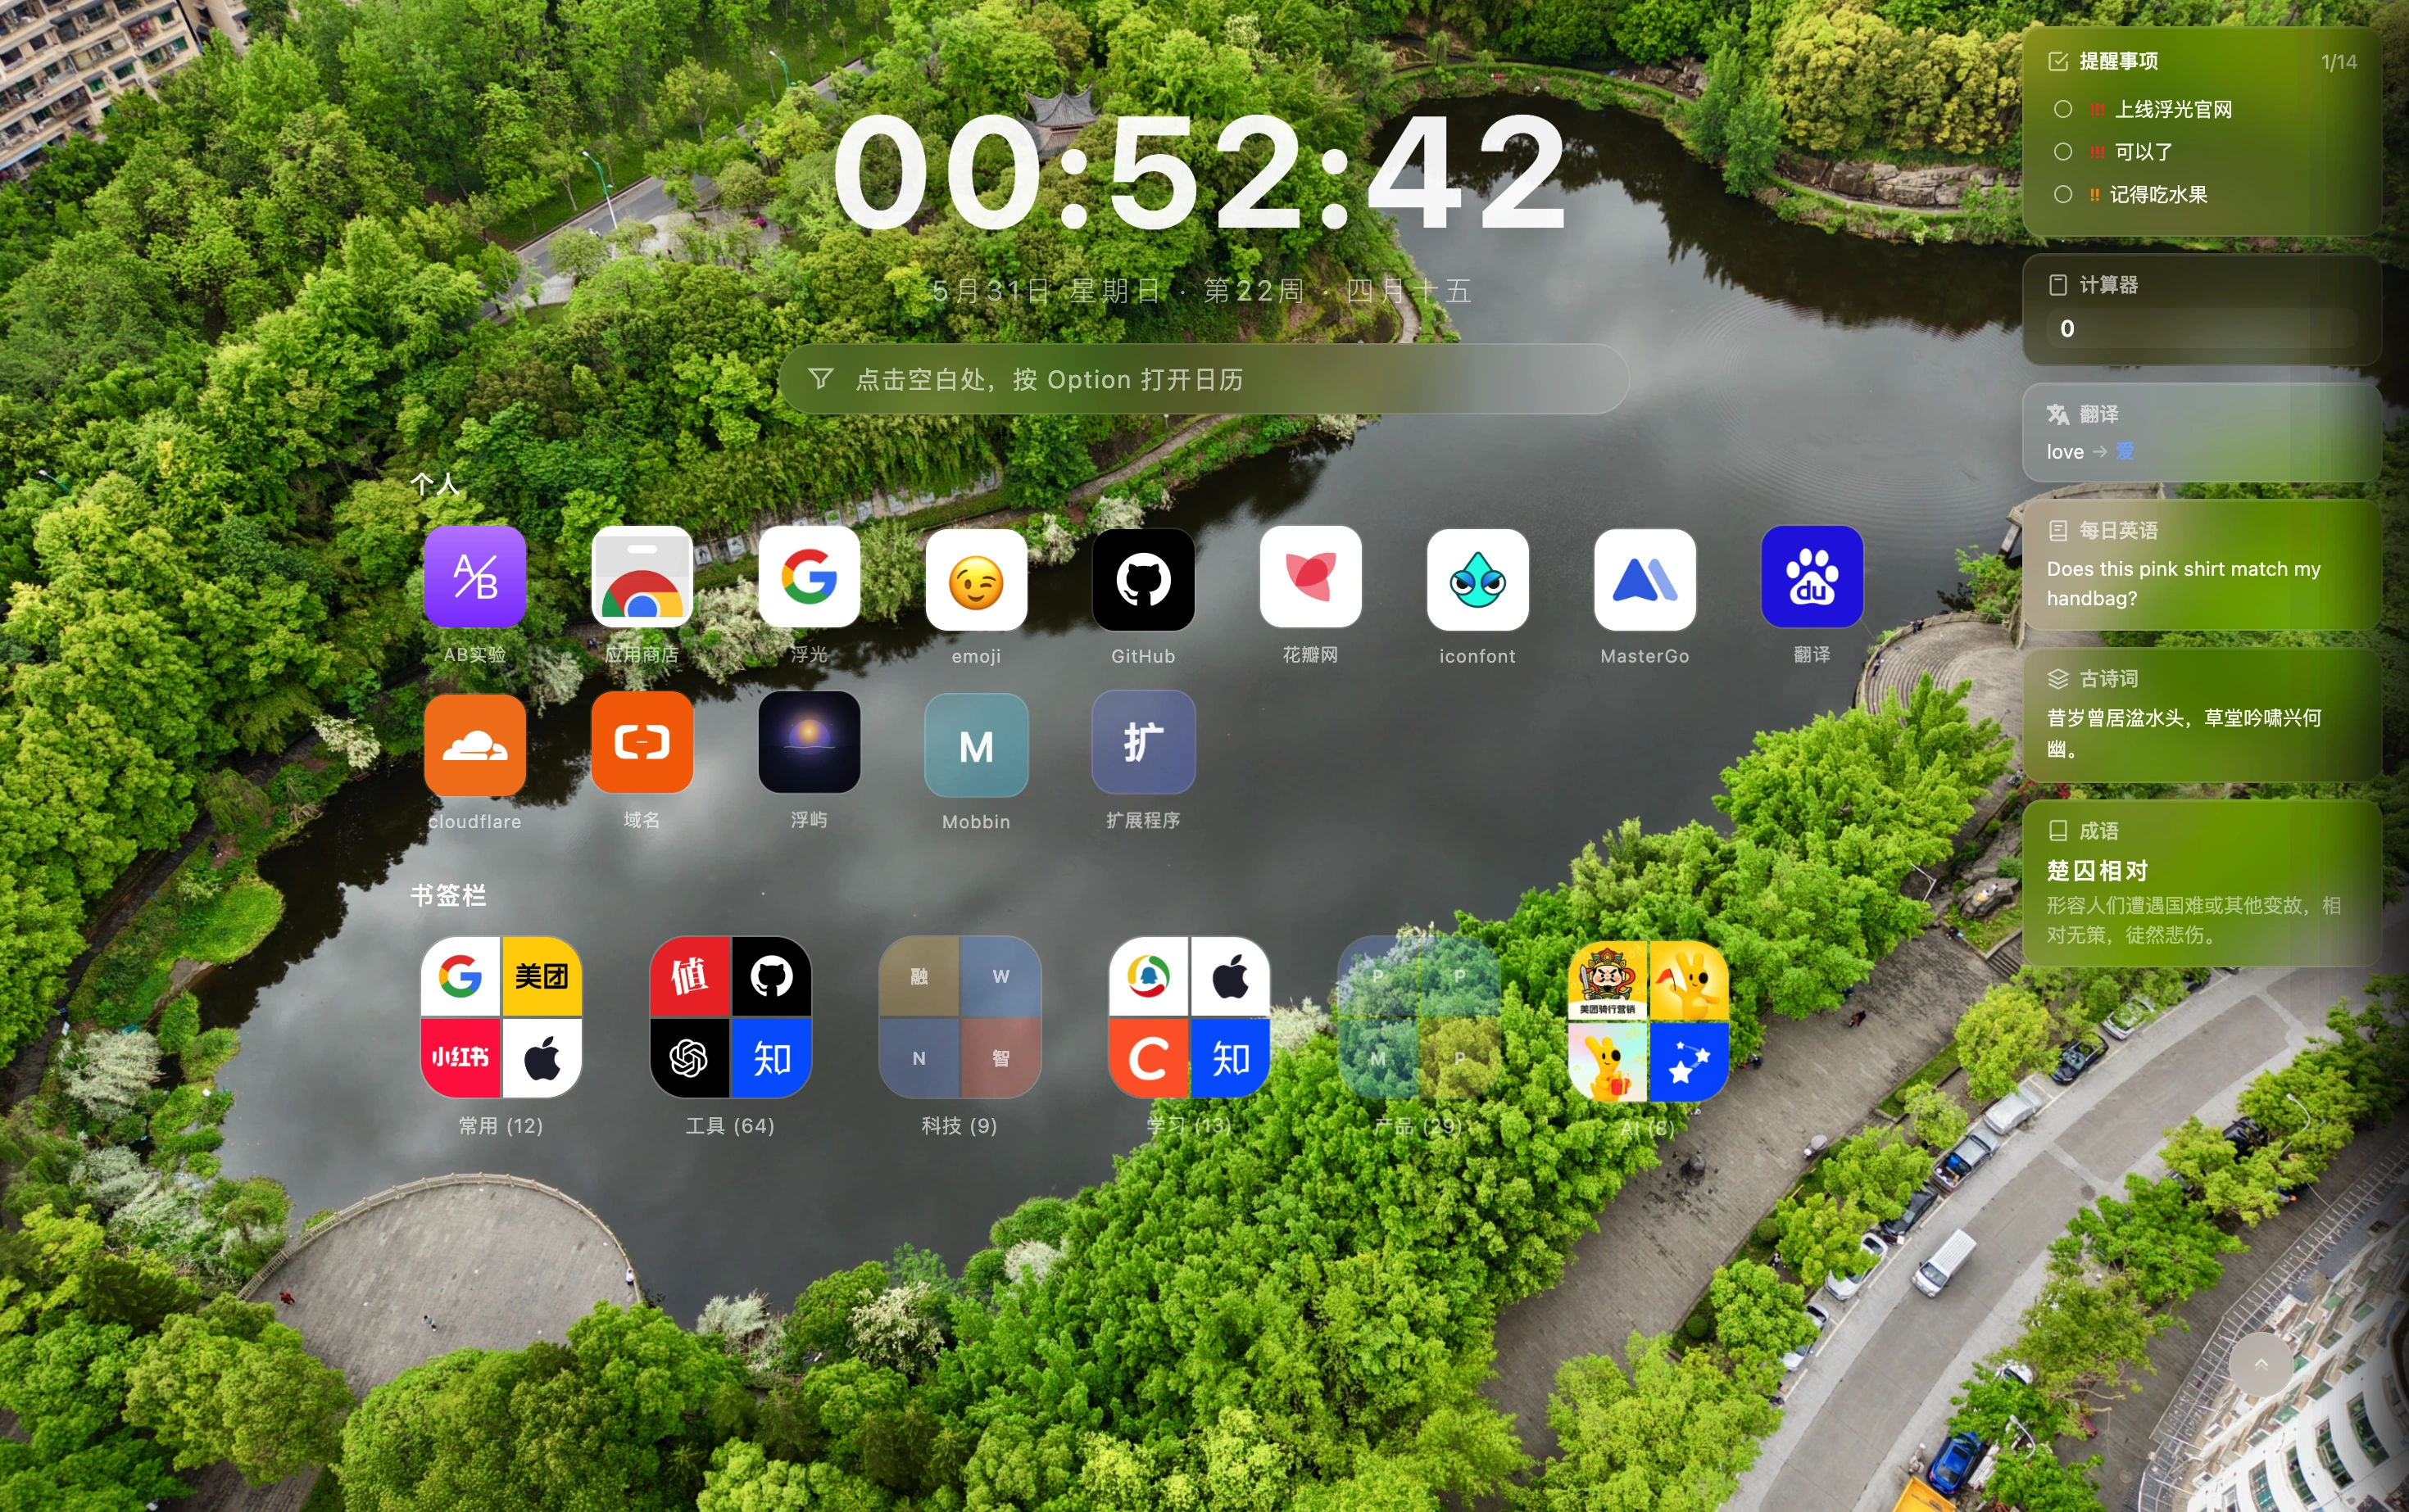Open the 每日英语 sentence card

tap(2201, 566)
